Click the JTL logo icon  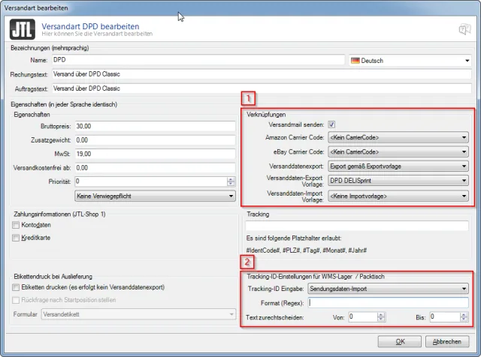tap(23, 29)
